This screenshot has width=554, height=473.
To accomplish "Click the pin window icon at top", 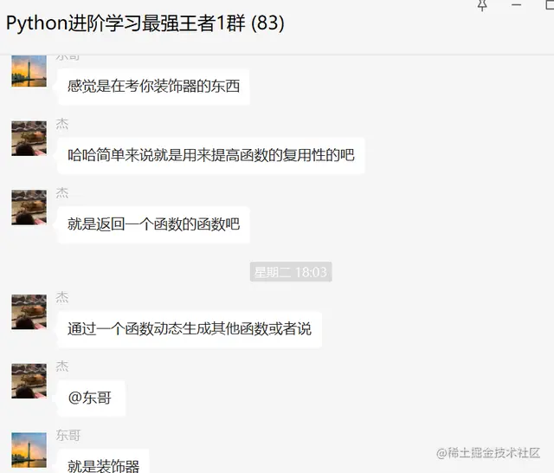I will [482, 5].
